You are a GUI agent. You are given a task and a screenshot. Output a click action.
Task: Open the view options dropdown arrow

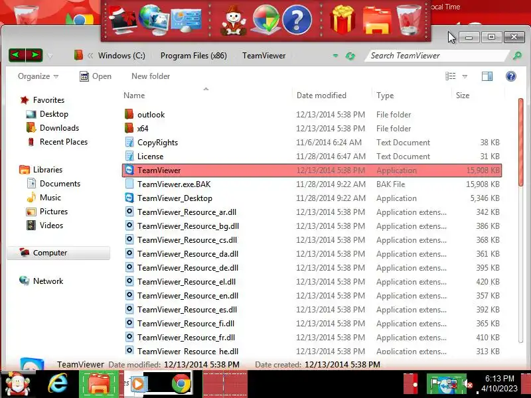tap(465, 76)
